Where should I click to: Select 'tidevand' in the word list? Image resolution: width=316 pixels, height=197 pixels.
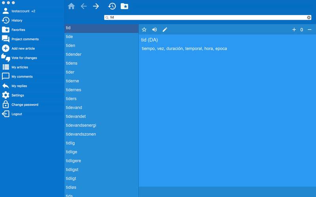74,108
